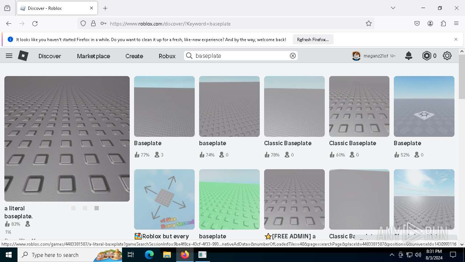
Task: Open the Roblox hamburger navigation menu
Action: [x=9, y=56]
